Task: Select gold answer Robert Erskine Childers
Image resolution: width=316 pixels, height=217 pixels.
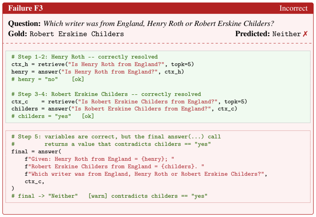Action: point(77,34)
